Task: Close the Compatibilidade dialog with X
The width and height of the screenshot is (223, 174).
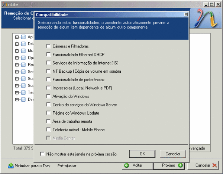Action: coord(186,14)
